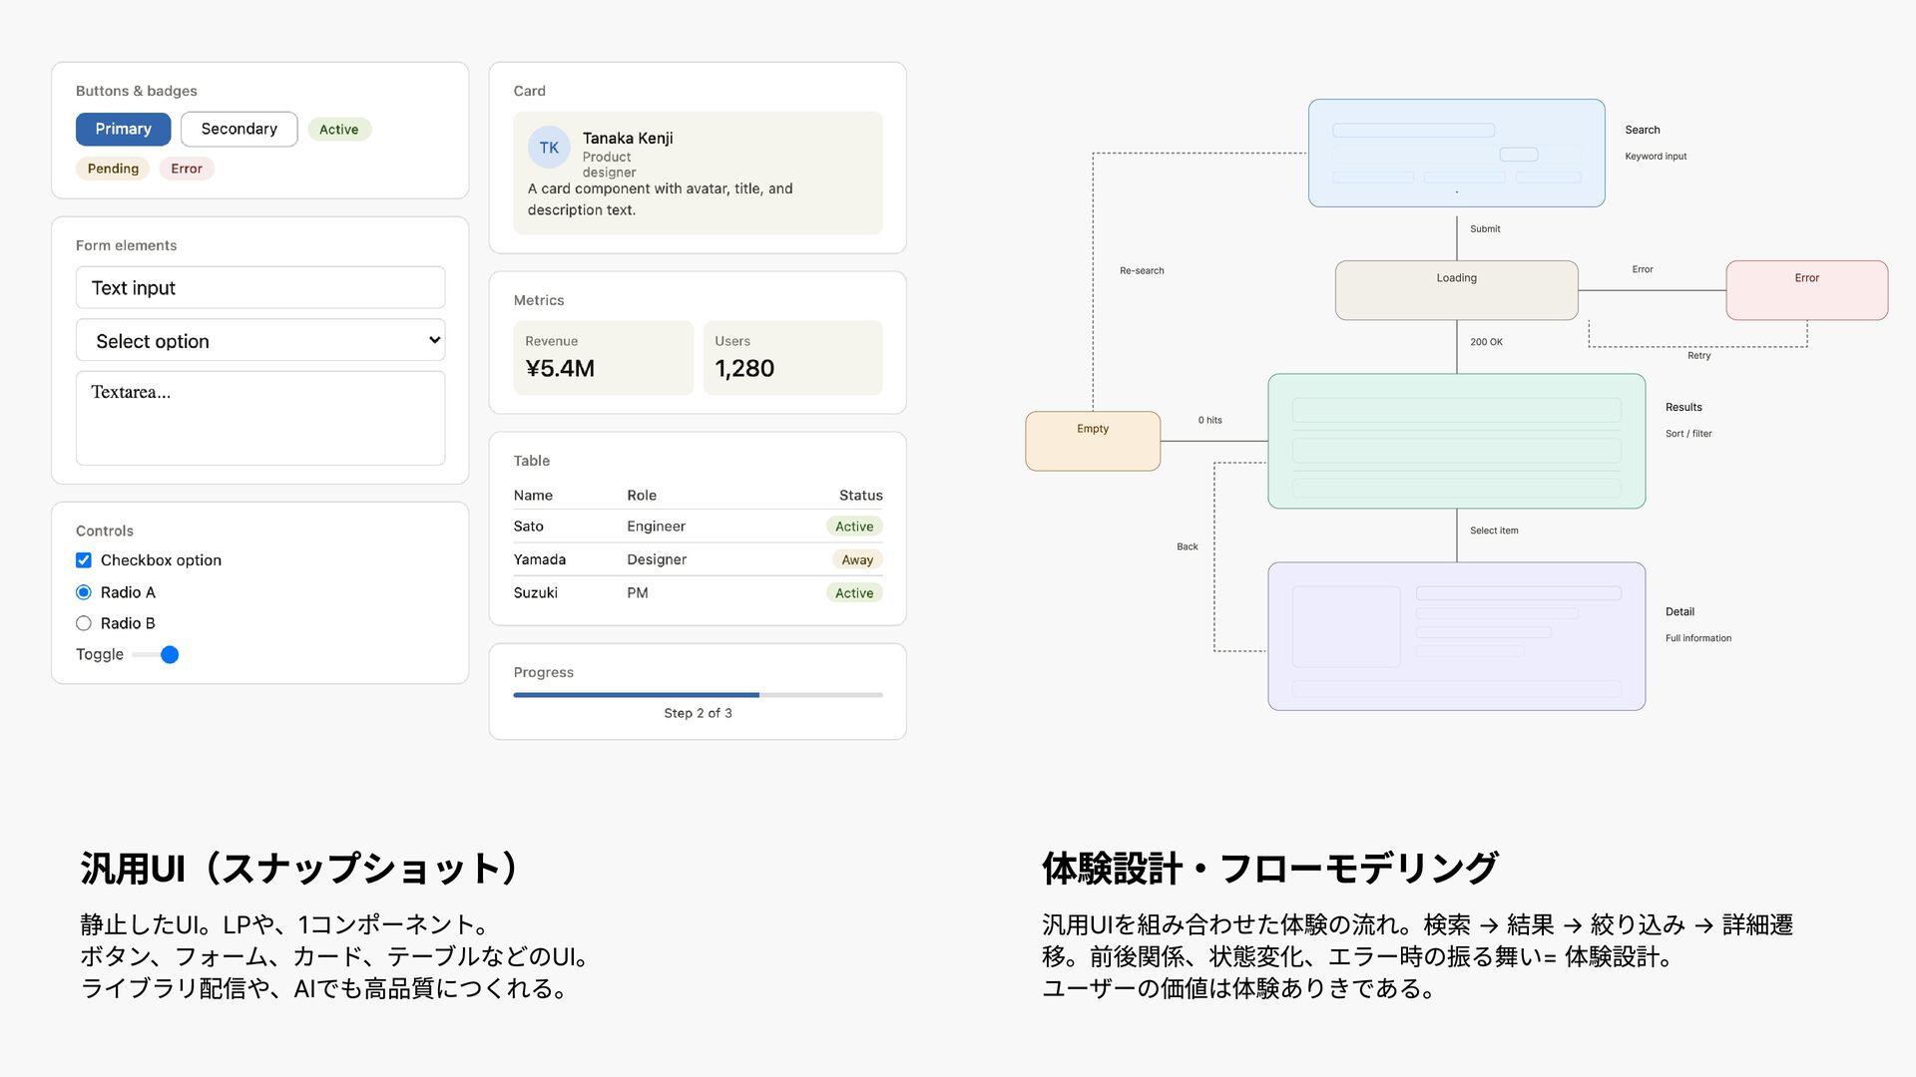1916x1077 pixels.
Task: Focus the Text input field
Action: 260,288
